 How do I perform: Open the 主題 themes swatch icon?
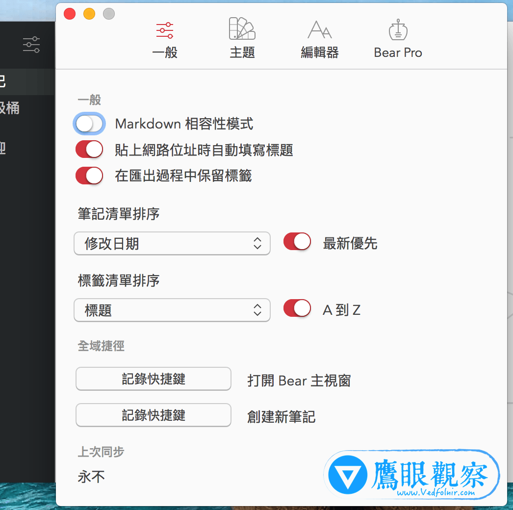pos(242,28)
